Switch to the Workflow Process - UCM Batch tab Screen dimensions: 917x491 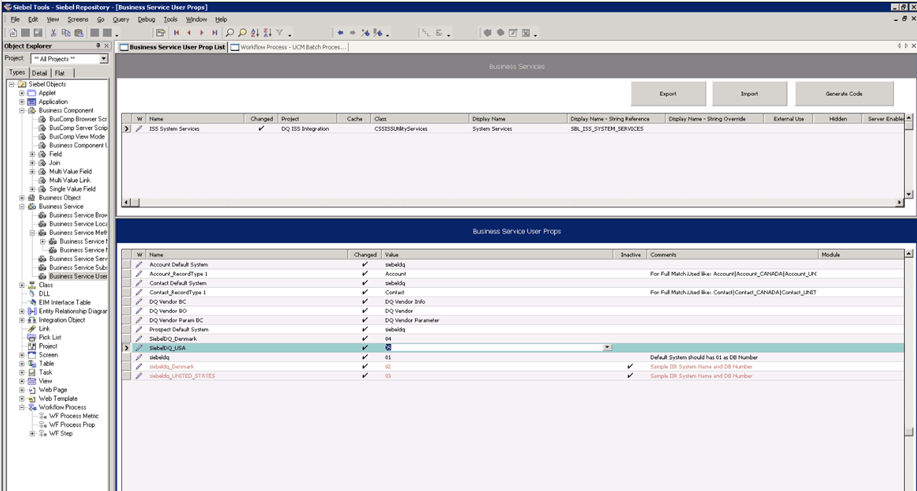point(289,47)
